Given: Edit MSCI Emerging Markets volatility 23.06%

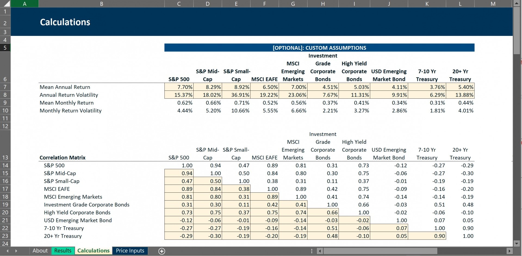Looking at the screenshot, I should click(x=293, y=95).
